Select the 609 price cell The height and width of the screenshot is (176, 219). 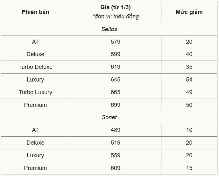(x=116, y=168)
